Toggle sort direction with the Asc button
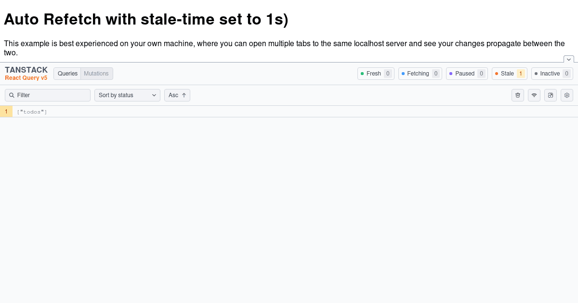Image resolution: width=578 pixels, height=303 pixels. [x=177, y=95]
